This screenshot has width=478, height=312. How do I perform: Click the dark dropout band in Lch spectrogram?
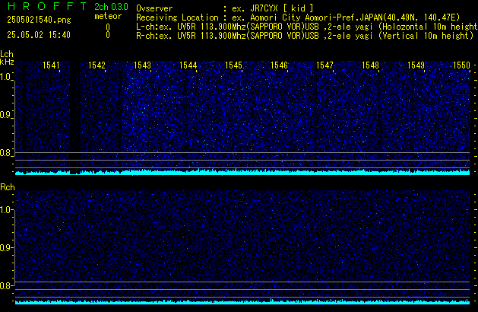point(75,117)
